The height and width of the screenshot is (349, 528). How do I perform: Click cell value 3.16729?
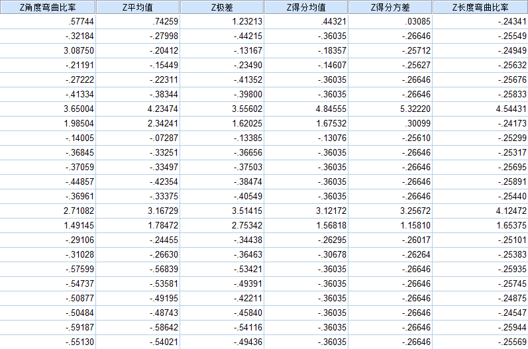[163, 211]
